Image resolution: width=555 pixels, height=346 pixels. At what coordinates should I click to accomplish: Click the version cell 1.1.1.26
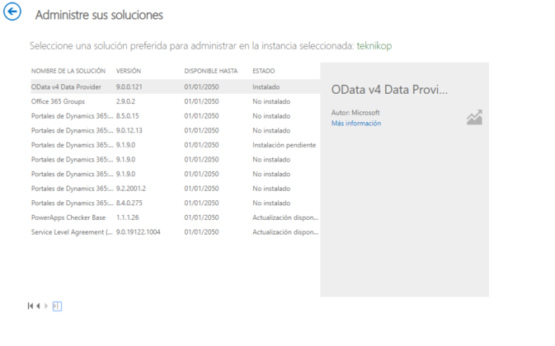tap(128, 217)
